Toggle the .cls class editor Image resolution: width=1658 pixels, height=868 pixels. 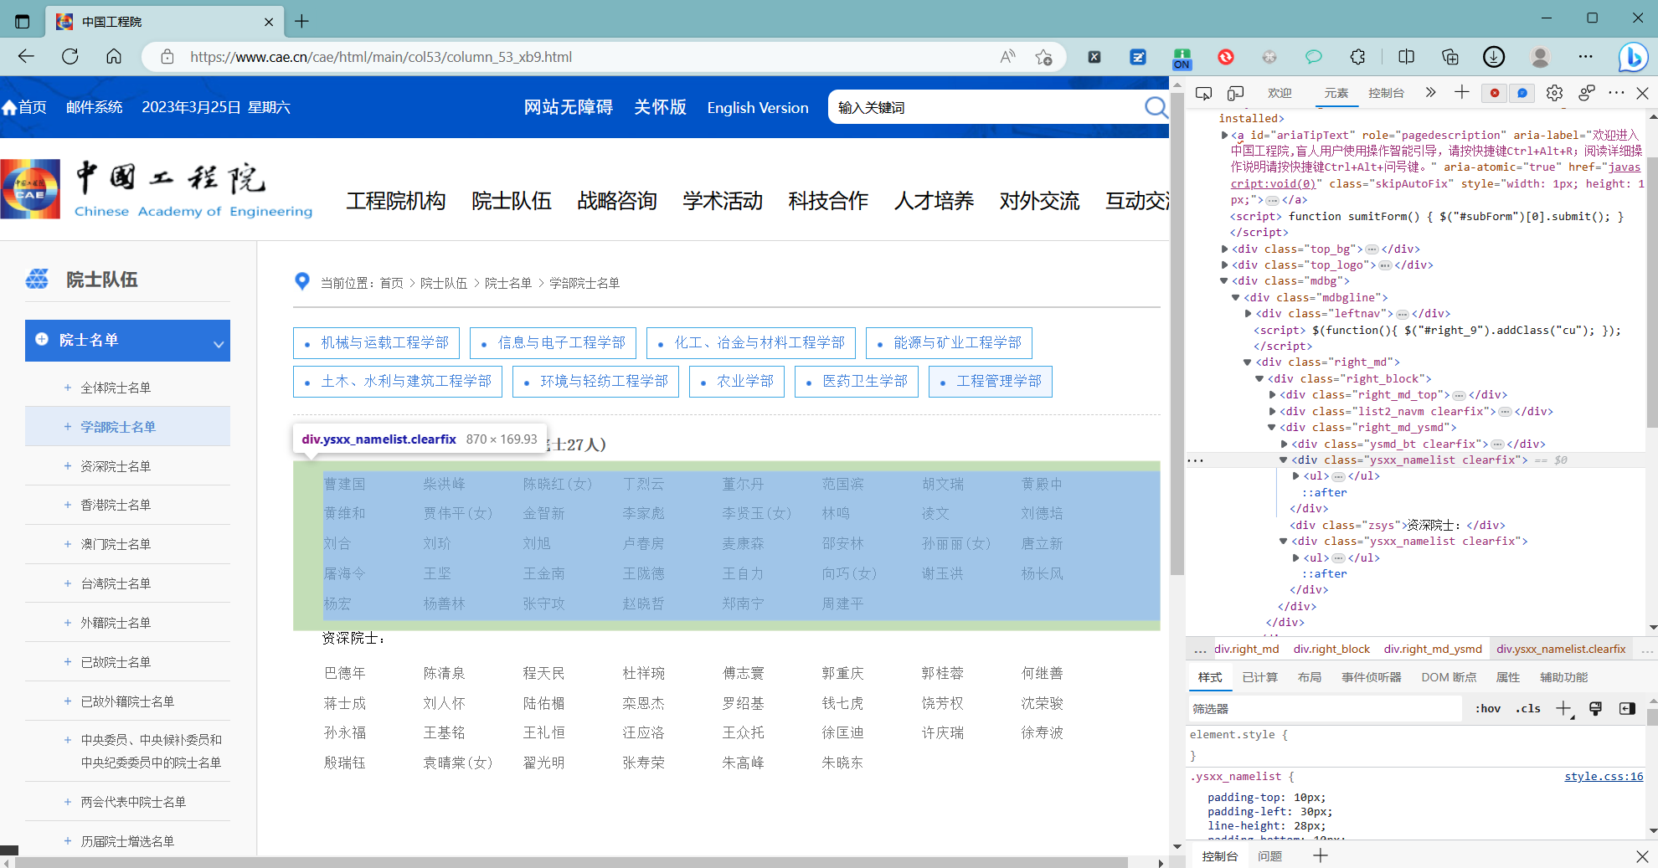[1528, 708]
